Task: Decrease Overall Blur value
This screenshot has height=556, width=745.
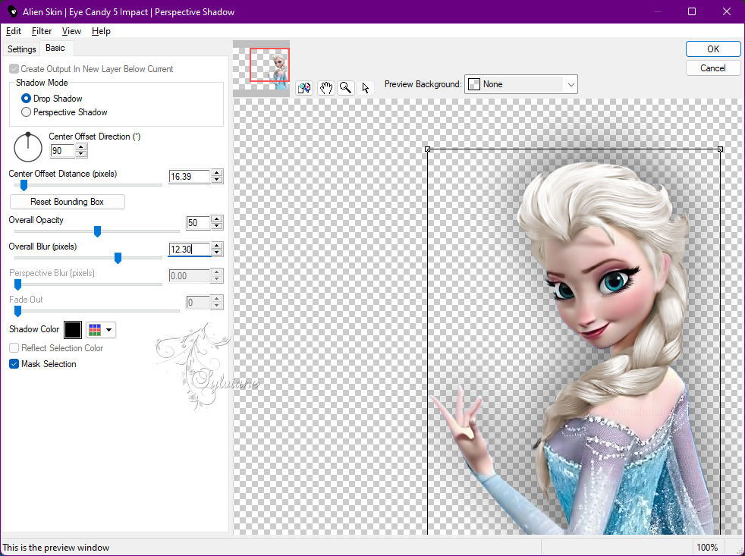Action: pos(217,253)
